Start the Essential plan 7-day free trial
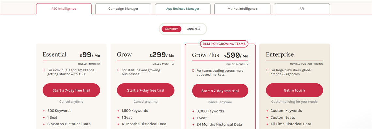 click(71, 90)
